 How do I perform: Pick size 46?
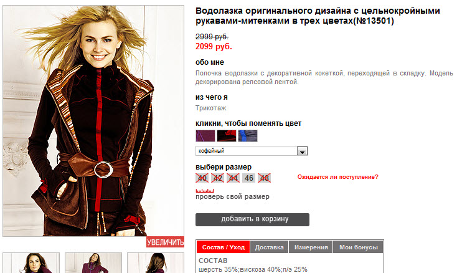(248, 178)
